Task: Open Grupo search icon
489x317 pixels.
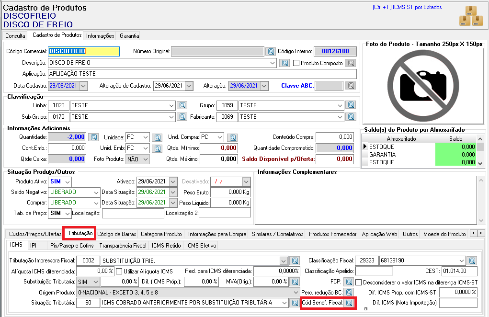Action: click(351, 105)
